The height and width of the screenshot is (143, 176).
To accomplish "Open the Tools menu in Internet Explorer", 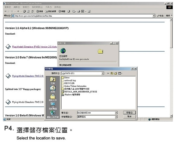I will (x=48, y=7).
